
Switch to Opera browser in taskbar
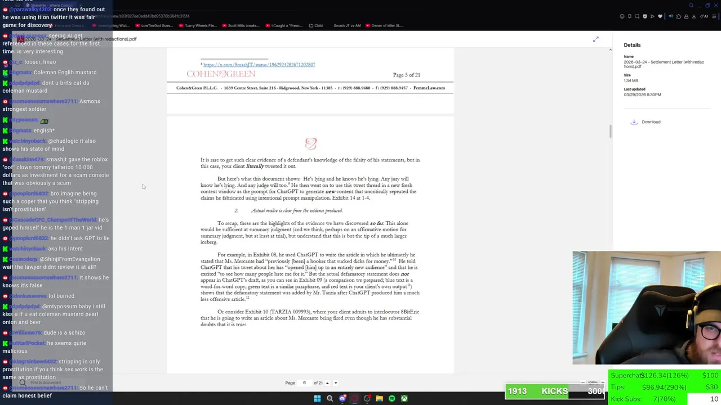point(355,398)
